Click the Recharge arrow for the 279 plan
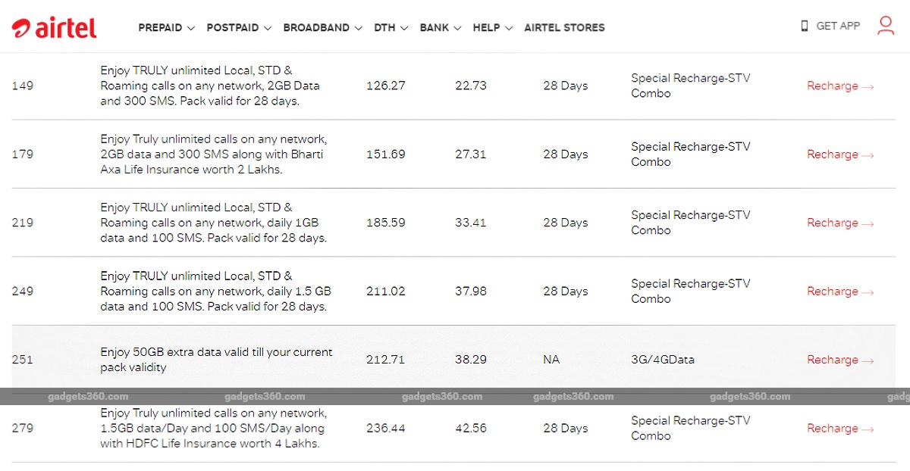Viewport: 910px width, 471px height. [839, 428]
